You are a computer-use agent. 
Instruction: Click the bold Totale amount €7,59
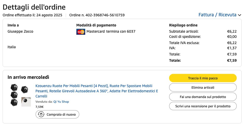(x=232, y=60)
